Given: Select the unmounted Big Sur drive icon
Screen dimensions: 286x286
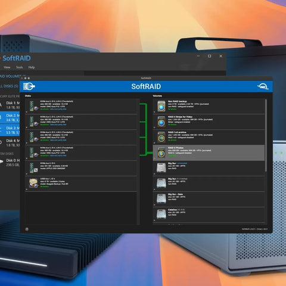Looking at the screenshot, I should click(x=161, y=168).
